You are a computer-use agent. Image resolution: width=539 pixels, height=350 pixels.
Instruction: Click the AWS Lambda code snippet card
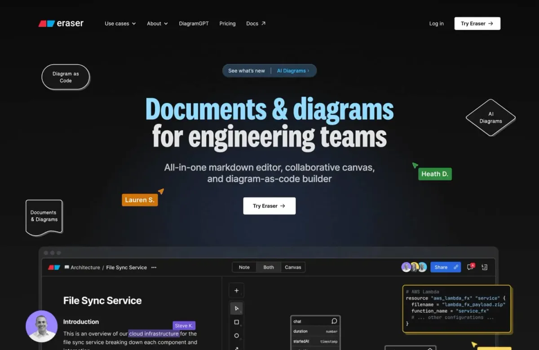click(x=457, y=309)
